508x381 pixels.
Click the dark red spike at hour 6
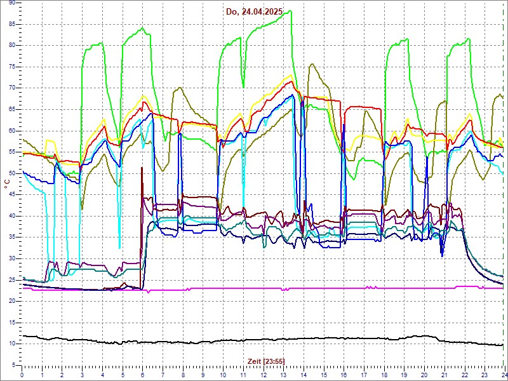(x=142, y=169)
